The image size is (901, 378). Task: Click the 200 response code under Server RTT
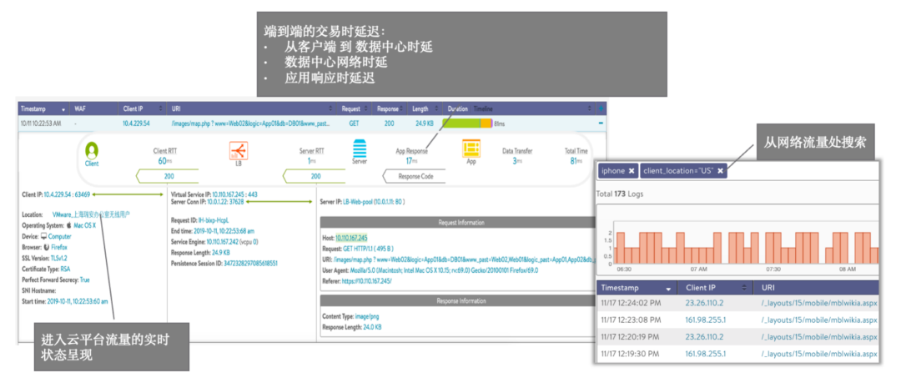315,176
